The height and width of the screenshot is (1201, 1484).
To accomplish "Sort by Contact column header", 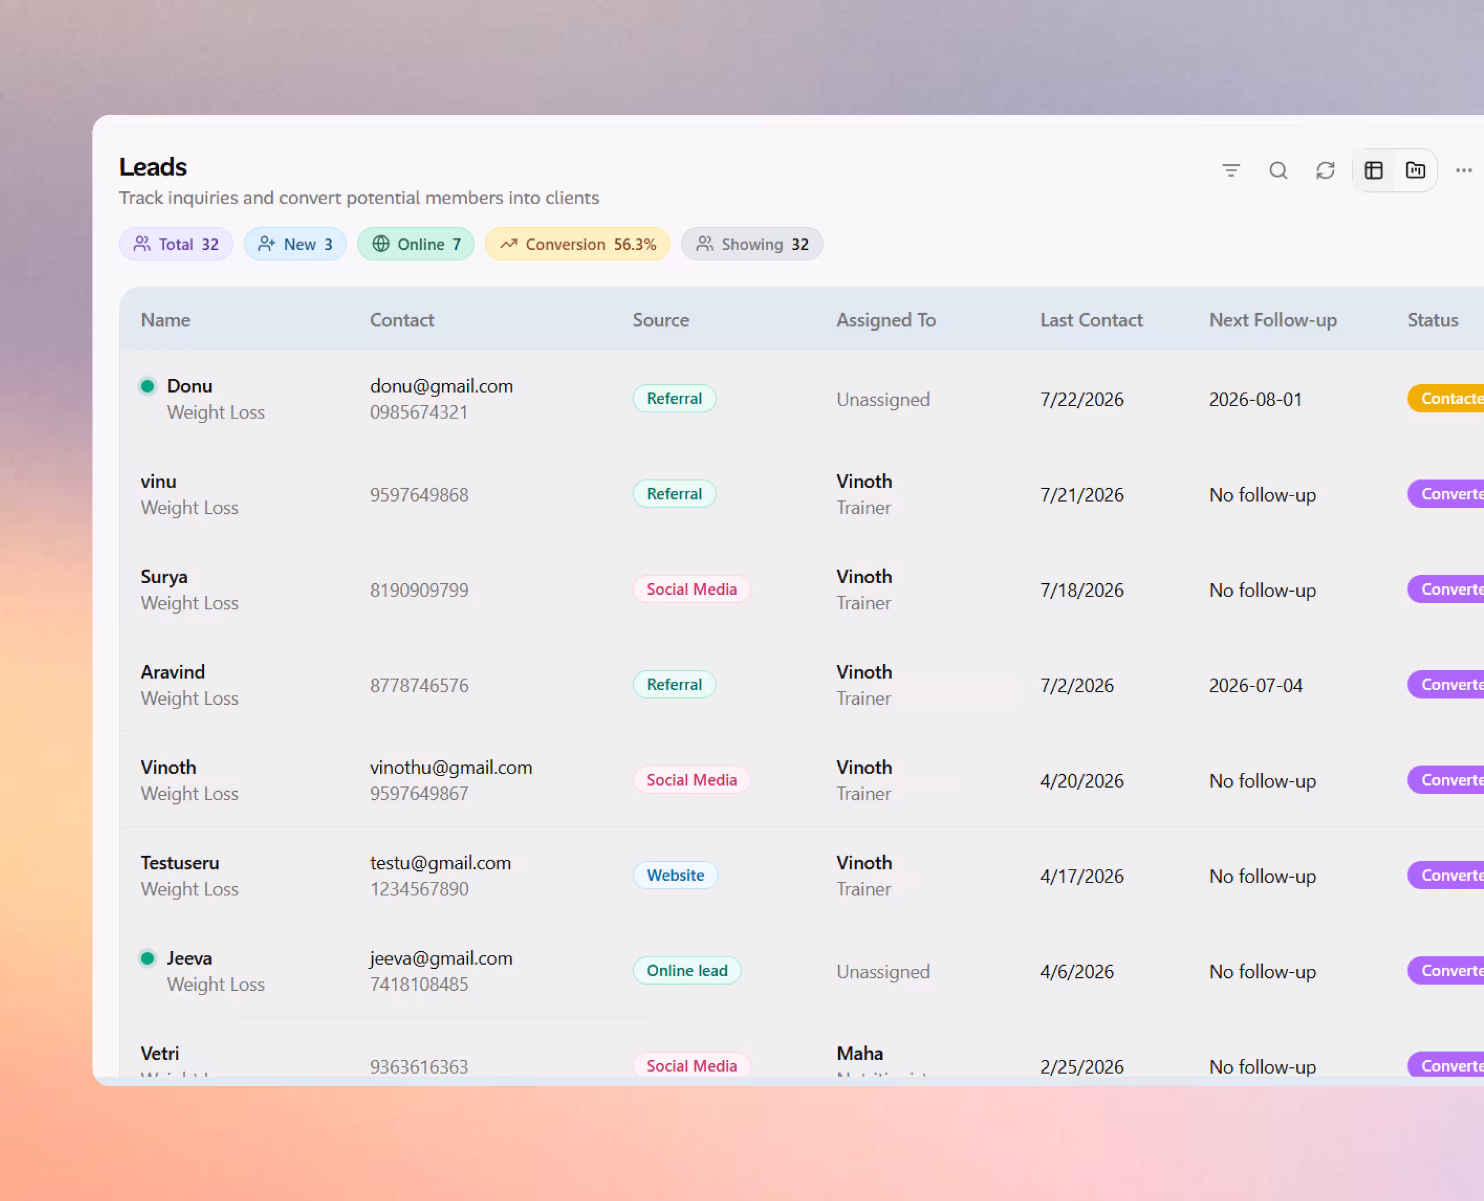I will pos(402,320).
